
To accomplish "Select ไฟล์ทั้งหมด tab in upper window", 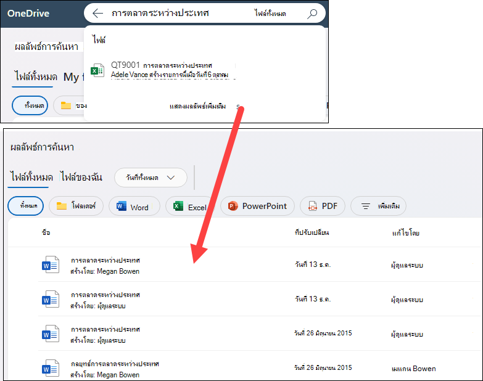I will click(x=36, y=76).
